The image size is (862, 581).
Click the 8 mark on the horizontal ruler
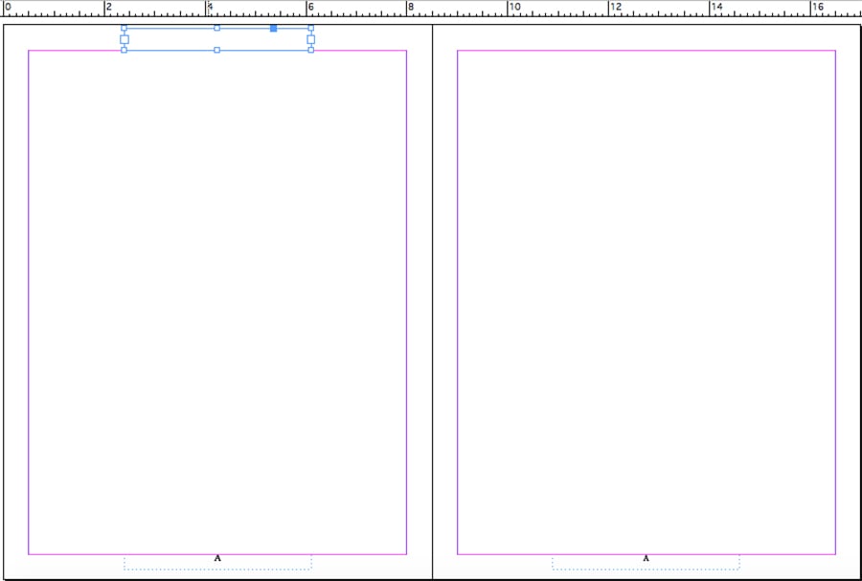[410, 8]
